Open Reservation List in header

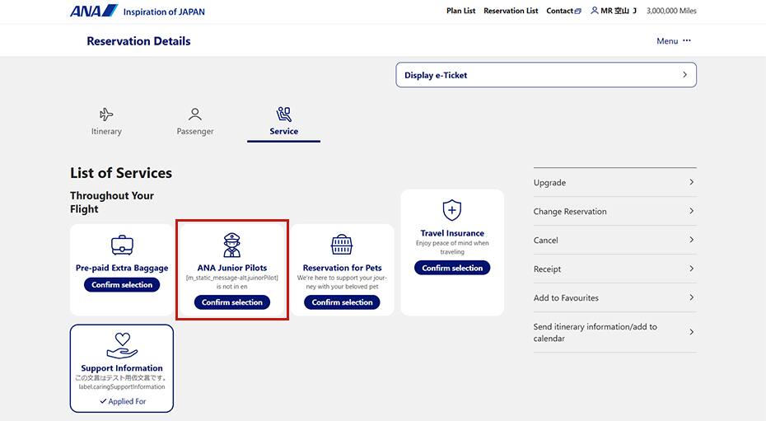pos(511,11)
